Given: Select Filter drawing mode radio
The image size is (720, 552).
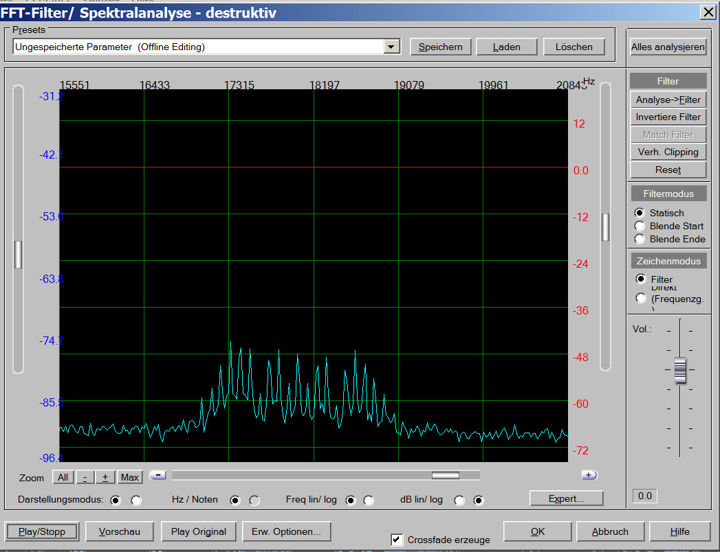Looking at the screenshot, I should pos(640,279).
